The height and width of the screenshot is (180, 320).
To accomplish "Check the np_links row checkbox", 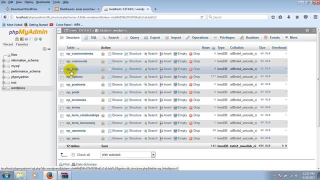I will click(x=62, y=69).
